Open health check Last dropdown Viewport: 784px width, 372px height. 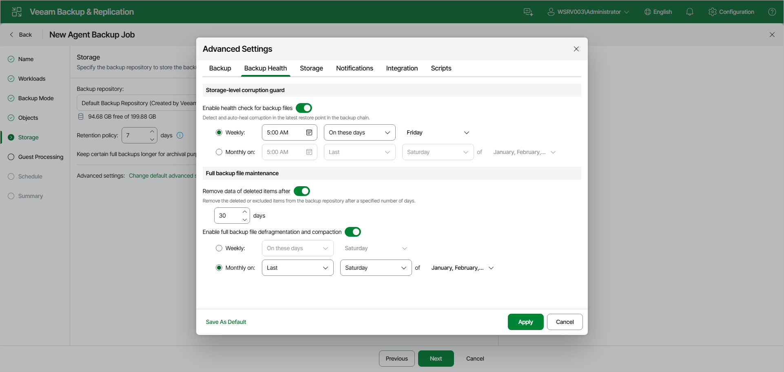point(360,152)
